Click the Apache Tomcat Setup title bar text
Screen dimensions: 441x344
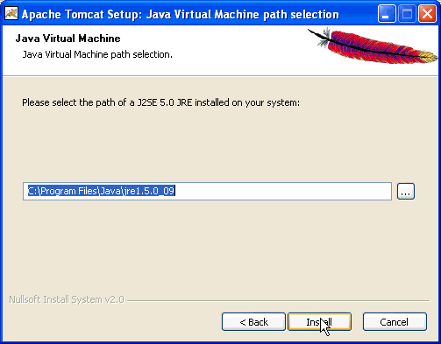(181, 14)
